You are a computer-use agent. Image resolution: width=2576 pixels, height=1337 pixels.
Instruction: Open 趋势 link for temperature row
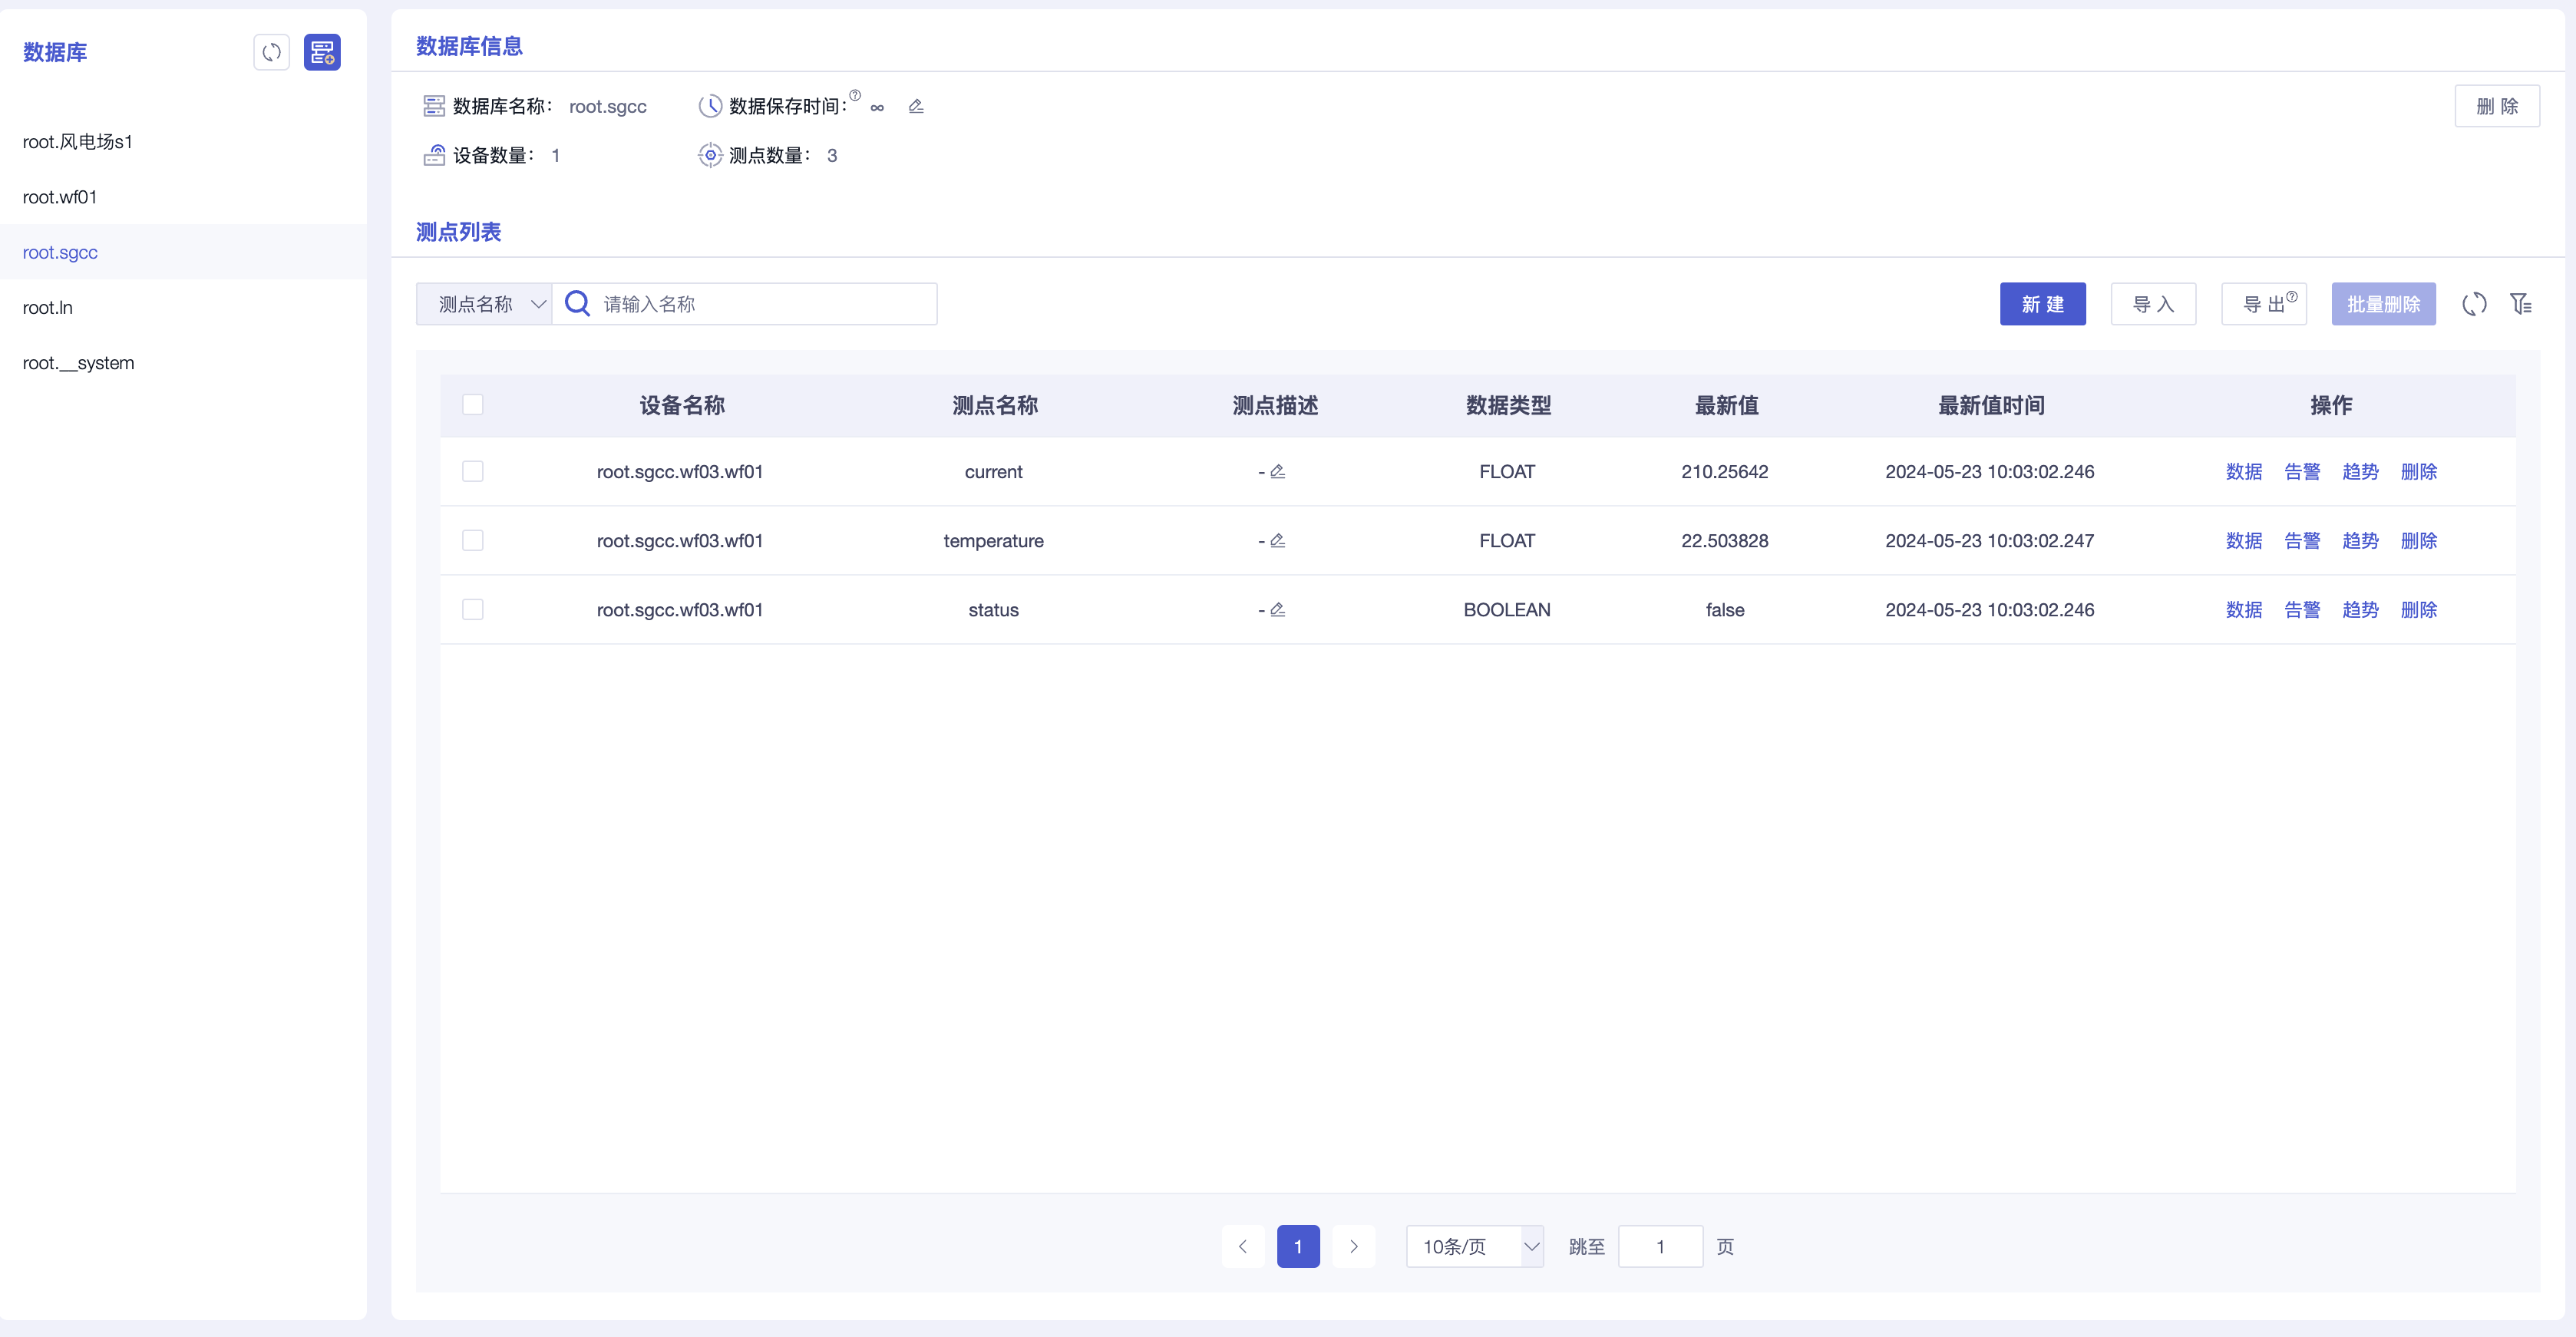[x=2360, y=541]
